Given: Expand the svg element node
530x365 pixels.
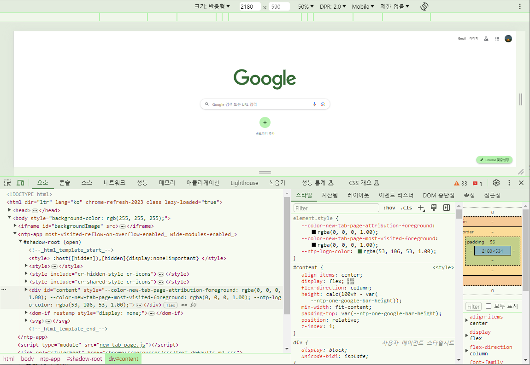Looking at the screenshot, I should pyautogui.click(x=26, y=320).
